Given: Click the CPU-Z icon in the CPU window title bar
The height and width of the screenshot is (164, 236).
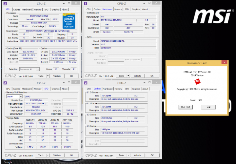Looking at the screenshot, I should point(5,4).
